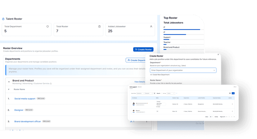Click the Total Department card
This screenshot has width=257, height=139.
(27, 29)
